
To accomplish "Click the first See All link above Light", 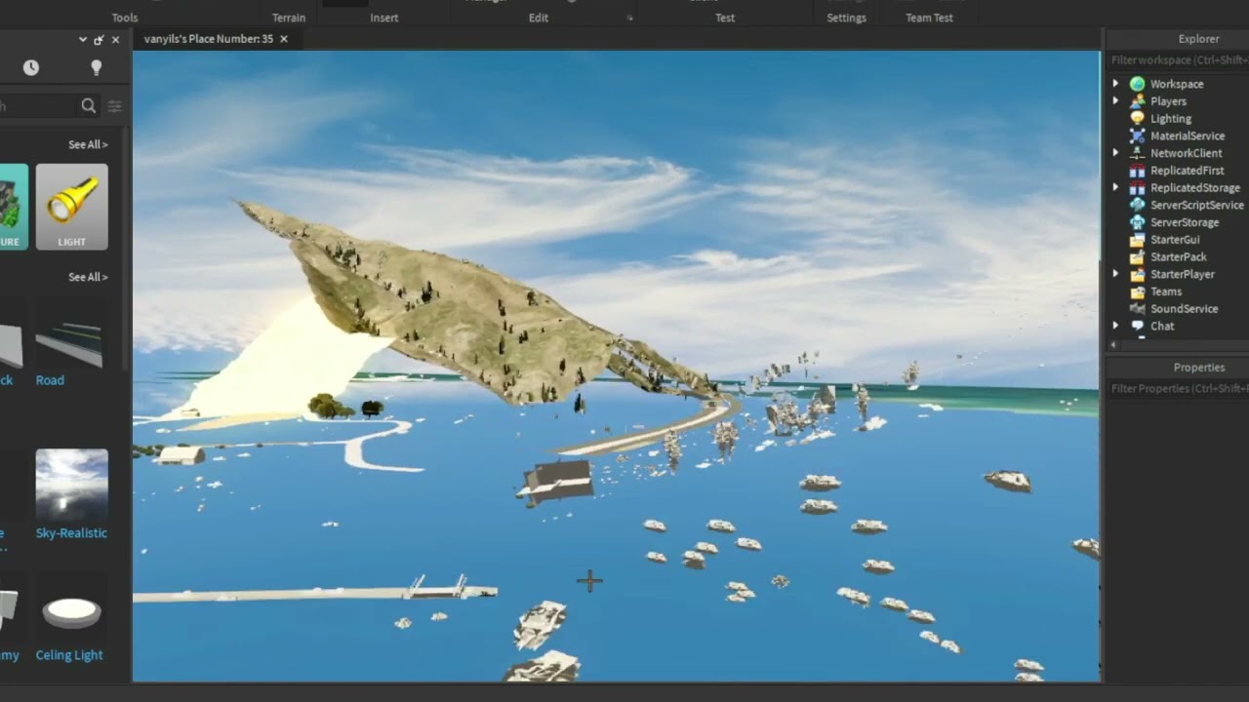I will [x=88, y=144].
